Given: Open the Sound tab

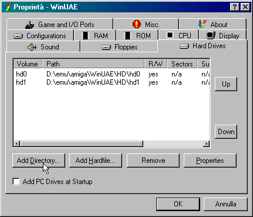Looking at the screenshot, I should coord(43,47).
